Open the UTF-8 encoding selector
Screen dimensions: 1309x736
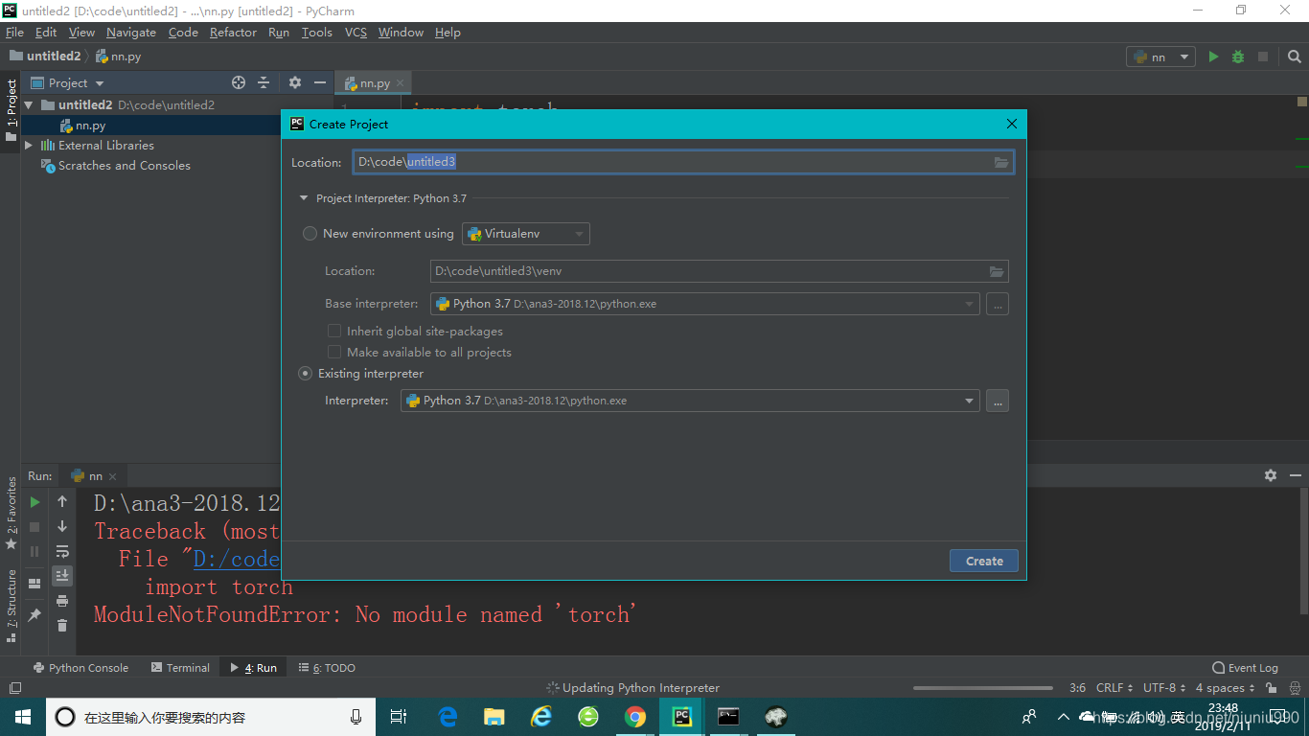pyautogui.click(x=1164, y=688)
